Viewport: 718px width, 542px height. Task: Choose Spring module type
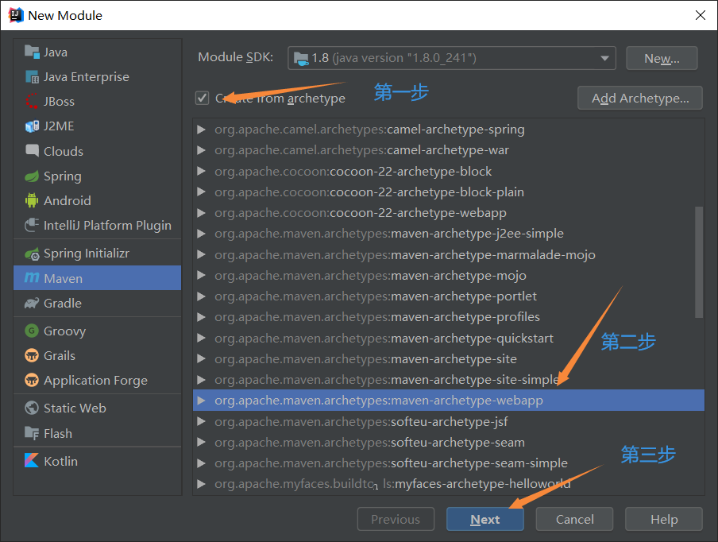[x=98, y=176]
